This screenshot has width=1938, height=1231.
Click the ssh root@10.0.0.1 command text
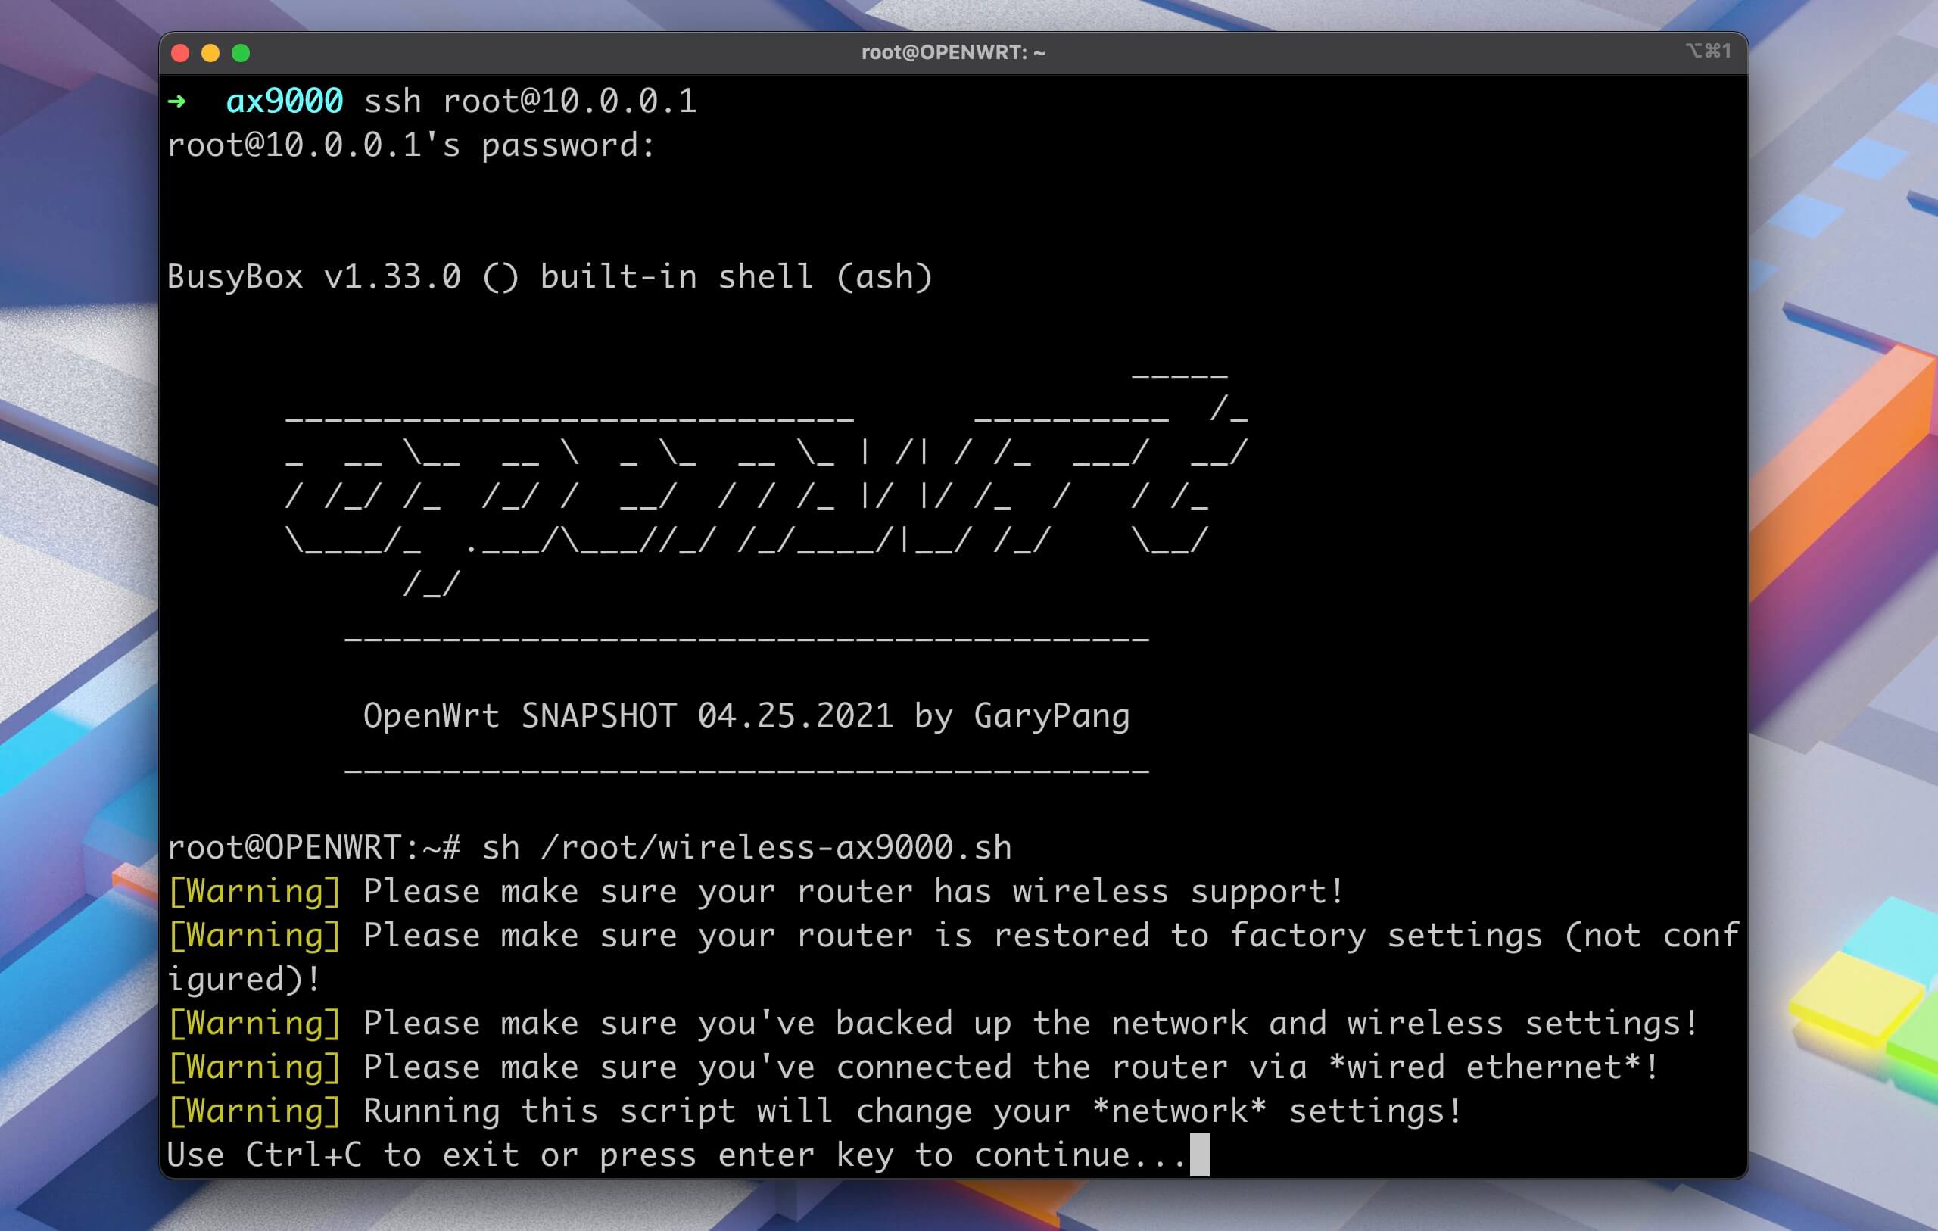coord(530,101)
